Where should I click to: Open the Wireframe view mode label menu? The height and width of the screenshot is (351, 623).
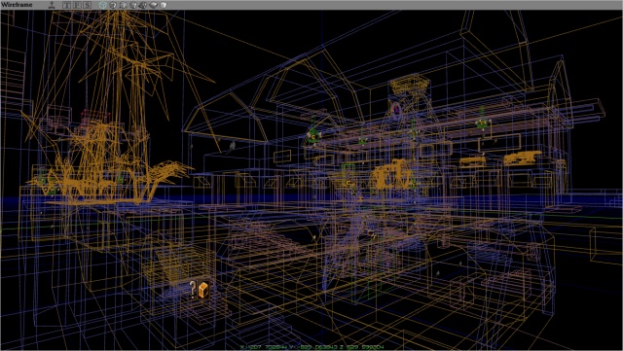pyautogui.click(x=17, y=5)
